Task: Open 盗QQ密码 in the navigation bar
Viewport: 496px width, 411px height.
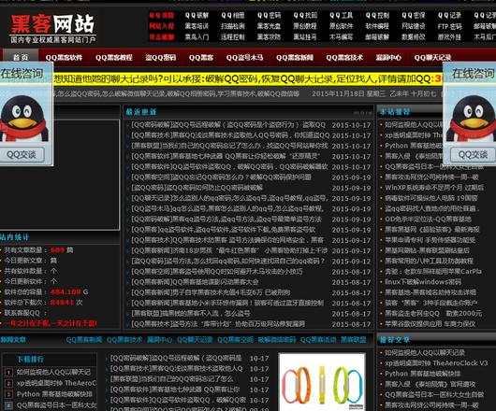Action: coord(161,58)
